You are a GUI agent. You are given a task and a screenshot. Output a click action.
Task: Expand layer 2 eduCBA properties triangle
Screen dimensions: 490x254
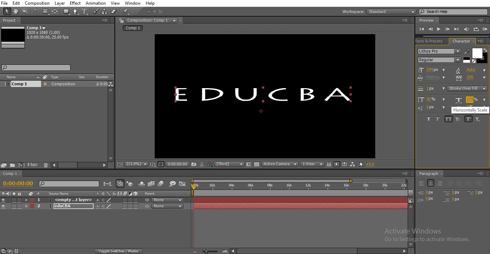pos(26,206)
